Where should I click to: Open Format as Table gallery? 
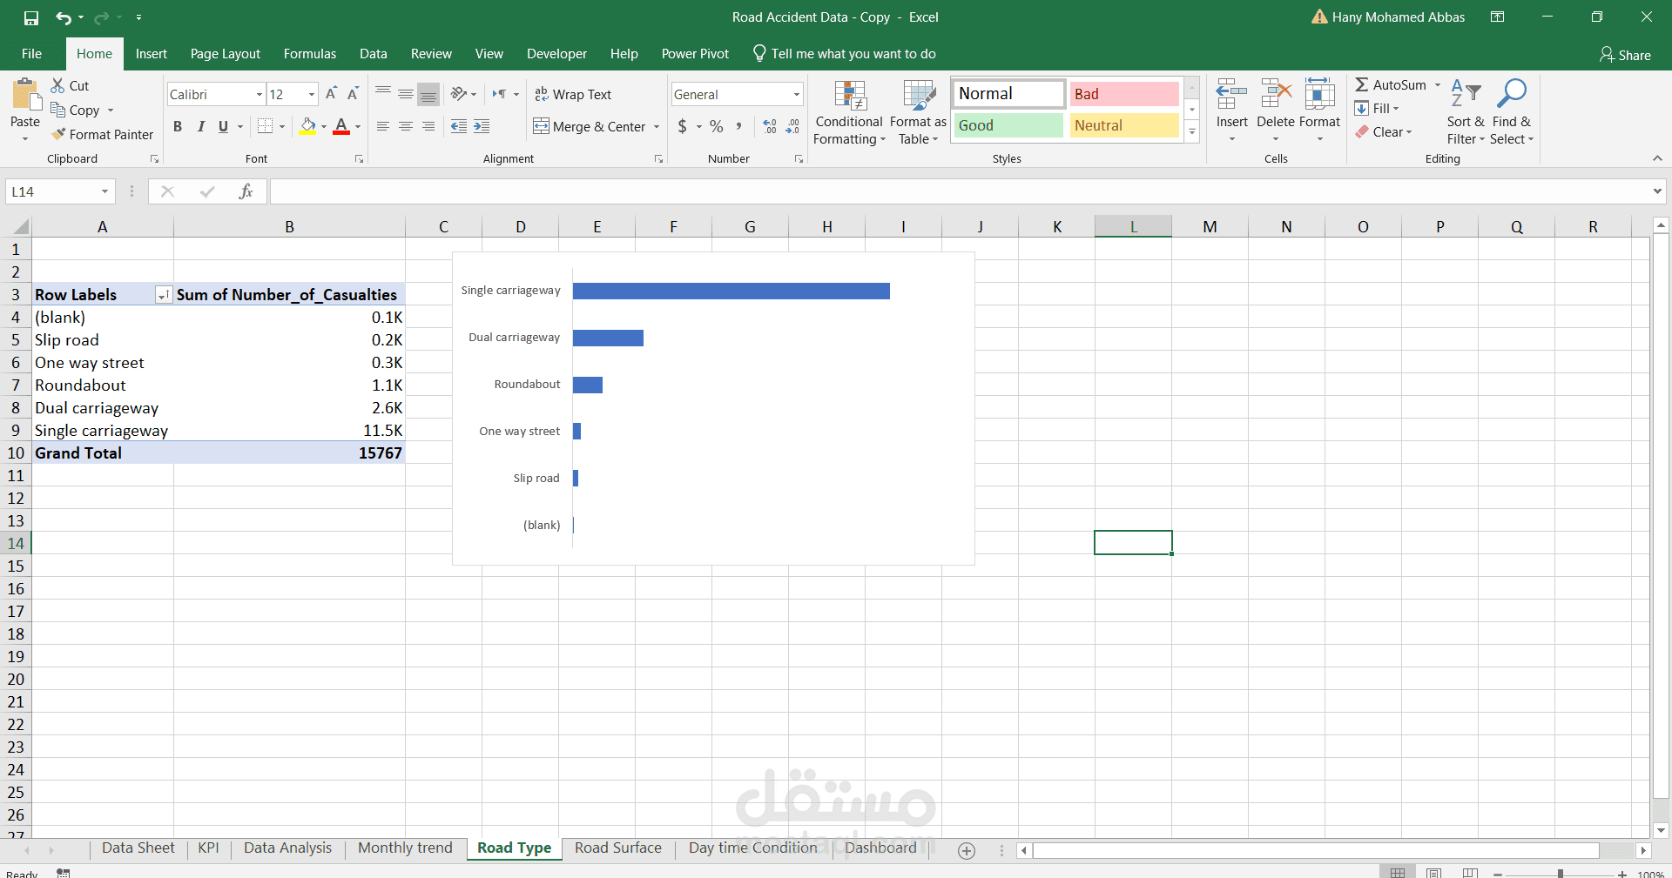tap(918, 113)
